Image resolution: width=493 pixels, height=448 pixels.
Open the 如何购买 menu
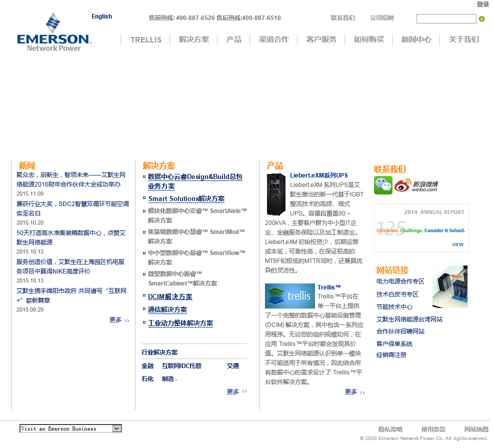(369, 39)
